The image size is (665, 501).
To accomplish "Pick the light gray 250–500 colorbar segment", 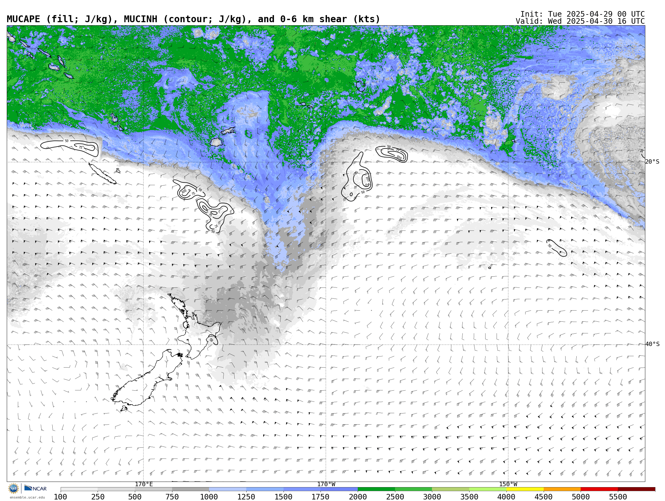I will tap(116, 489).
